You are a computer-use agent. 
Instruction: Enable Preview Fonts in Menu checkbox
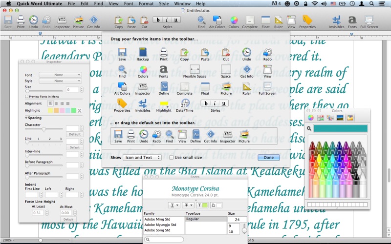(x=26, y=96)
